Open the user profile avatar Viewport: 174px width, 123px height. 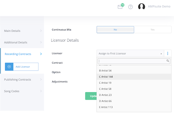pos(141,6)
